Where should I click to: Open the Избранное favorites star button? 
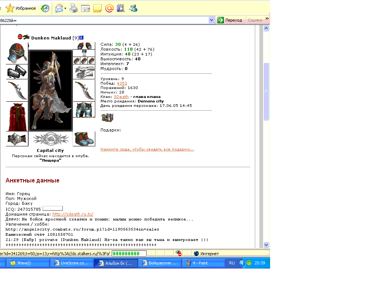click(x=21, y=8)
